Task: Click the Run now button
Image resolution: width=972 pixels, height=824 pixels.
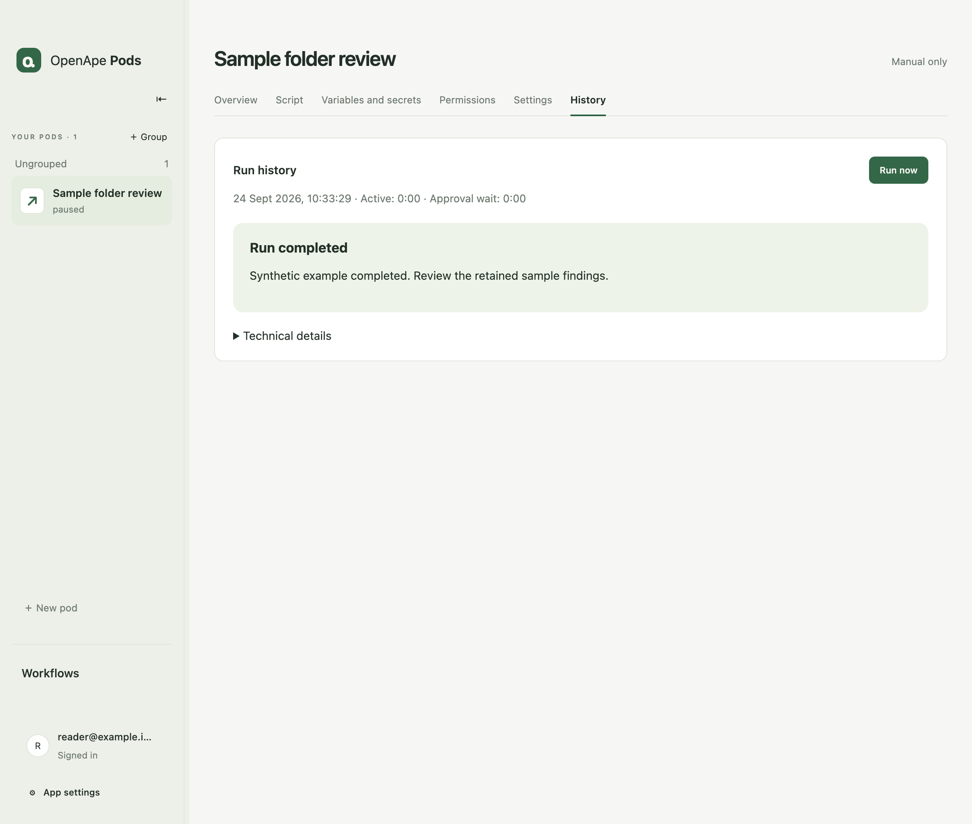Action: click(x=898, y=170)
